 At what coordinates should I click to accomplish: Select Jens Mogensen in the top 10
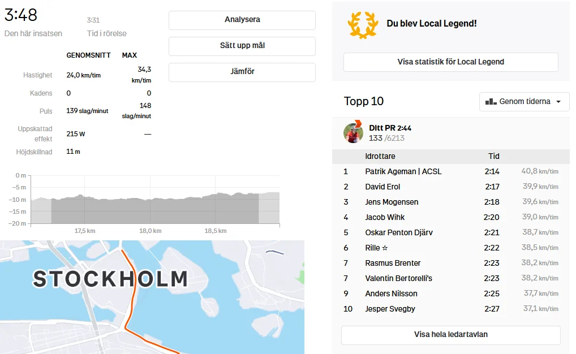392,202
